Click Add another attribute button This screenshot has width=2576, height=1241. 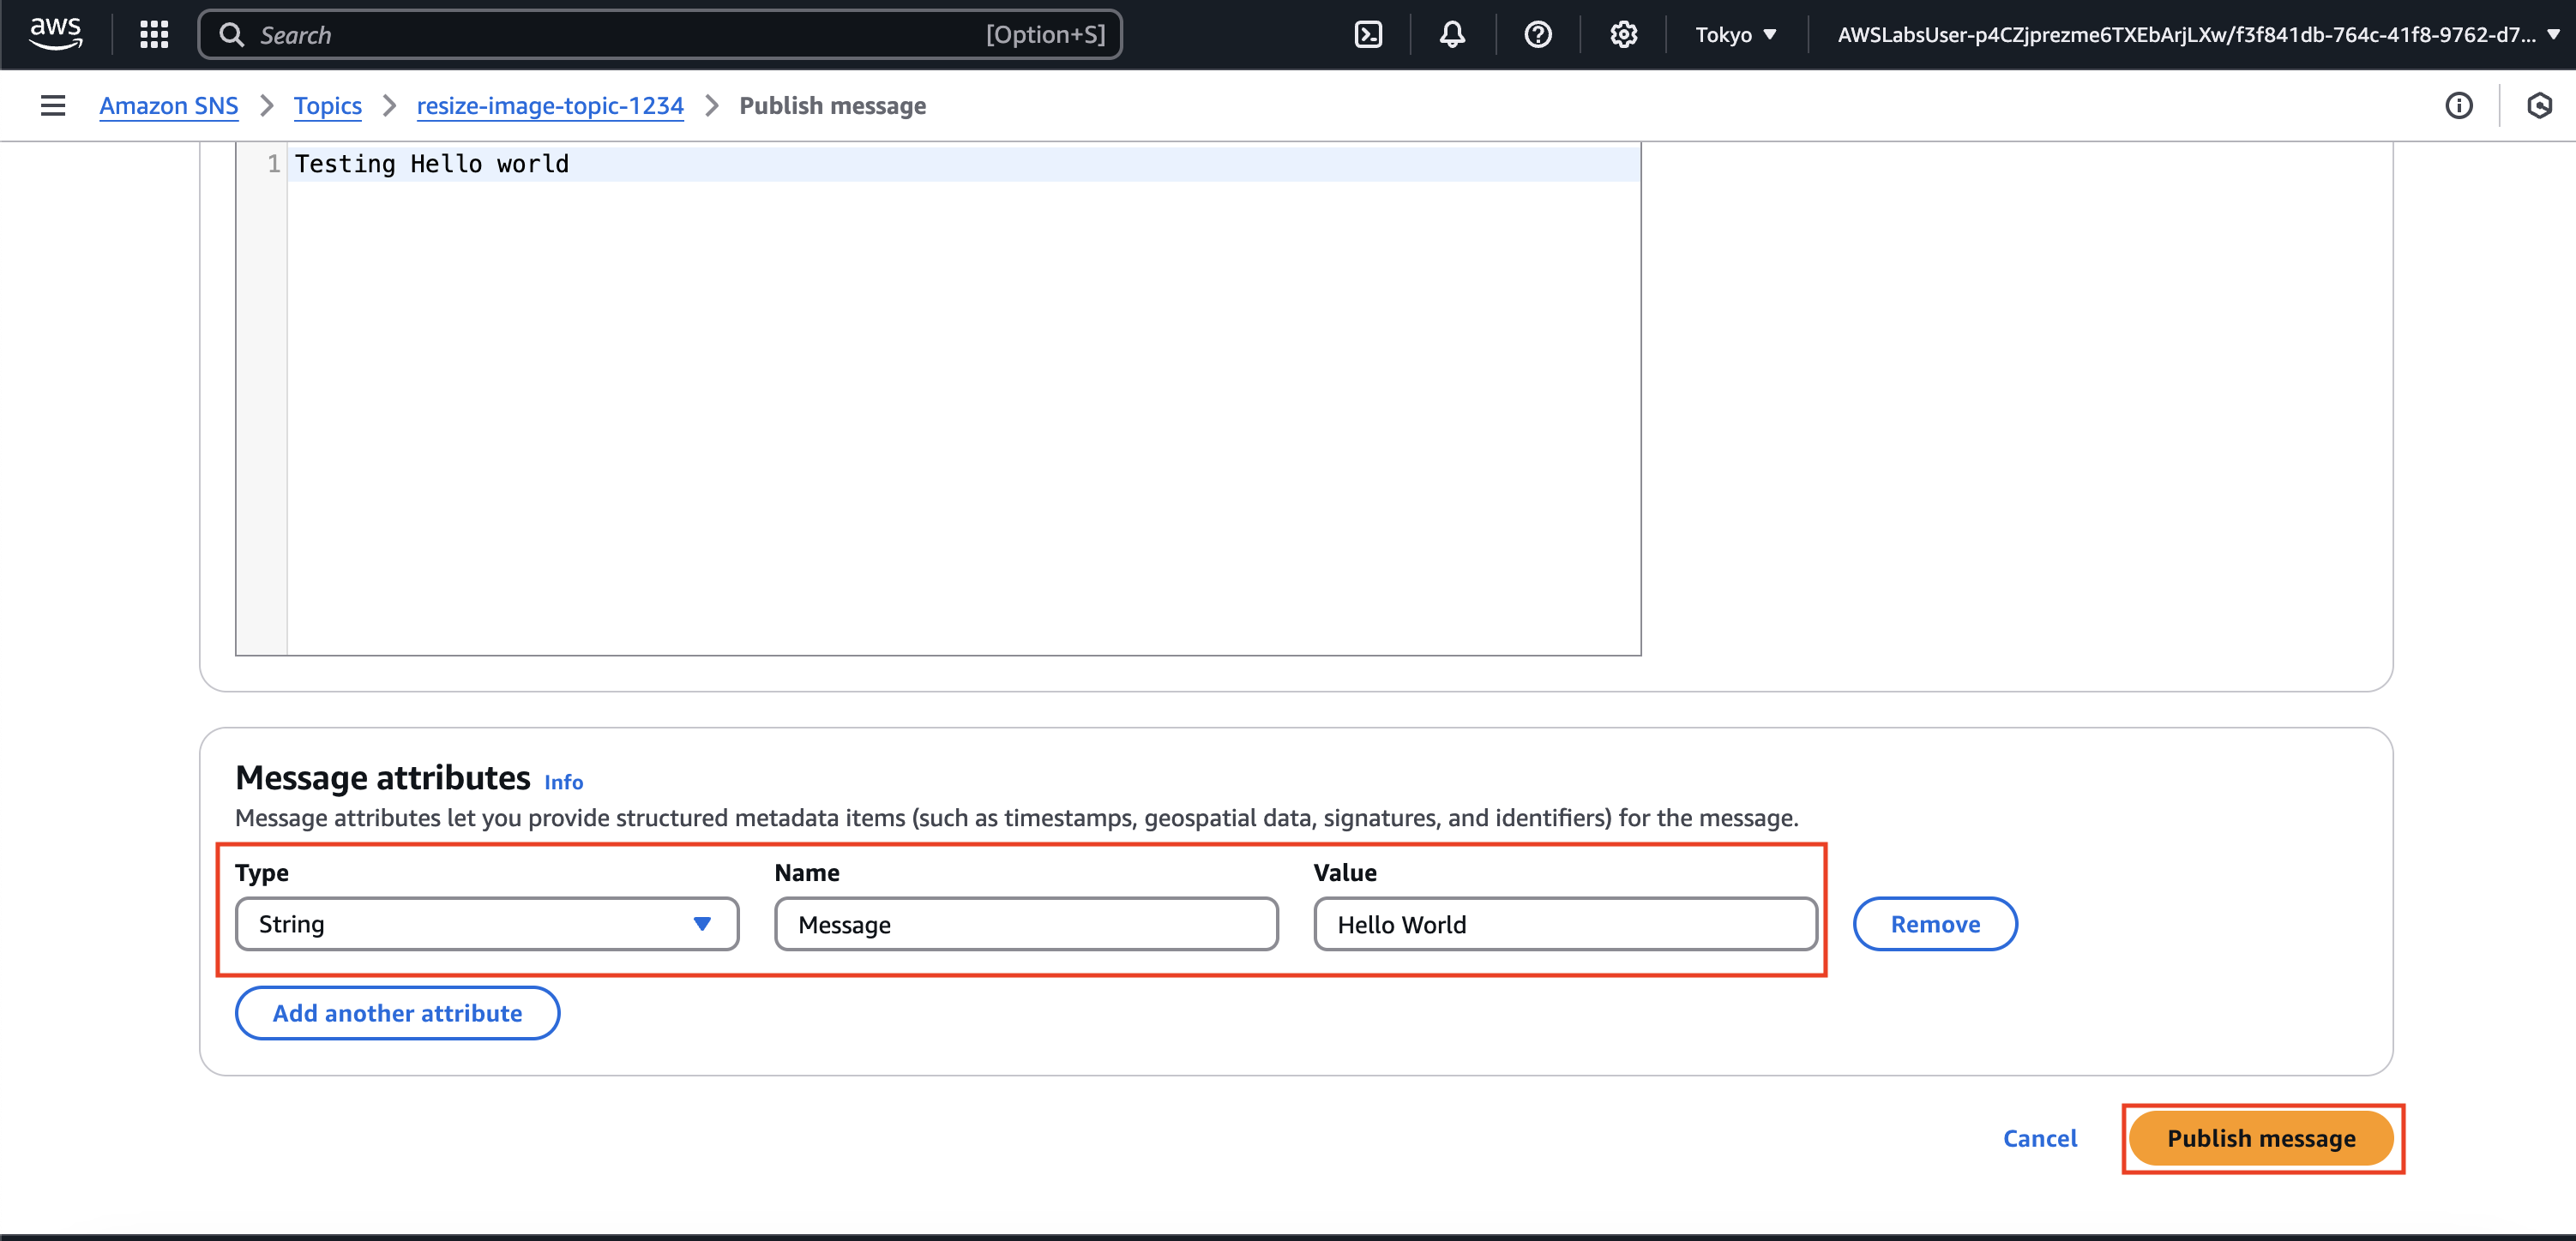397,1013
